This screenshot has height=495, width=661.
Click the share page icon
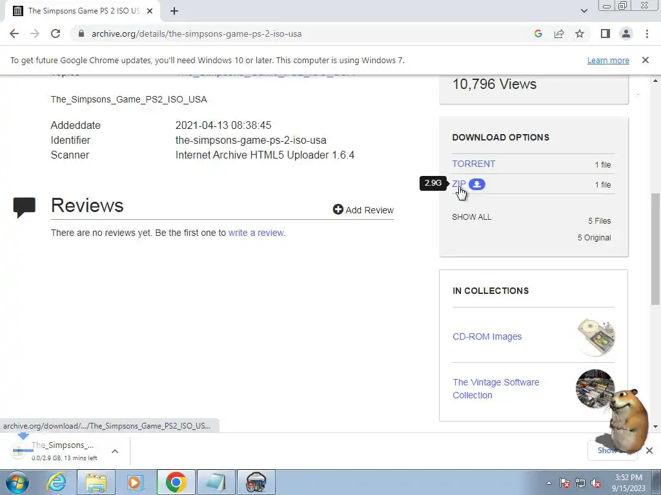559,34
